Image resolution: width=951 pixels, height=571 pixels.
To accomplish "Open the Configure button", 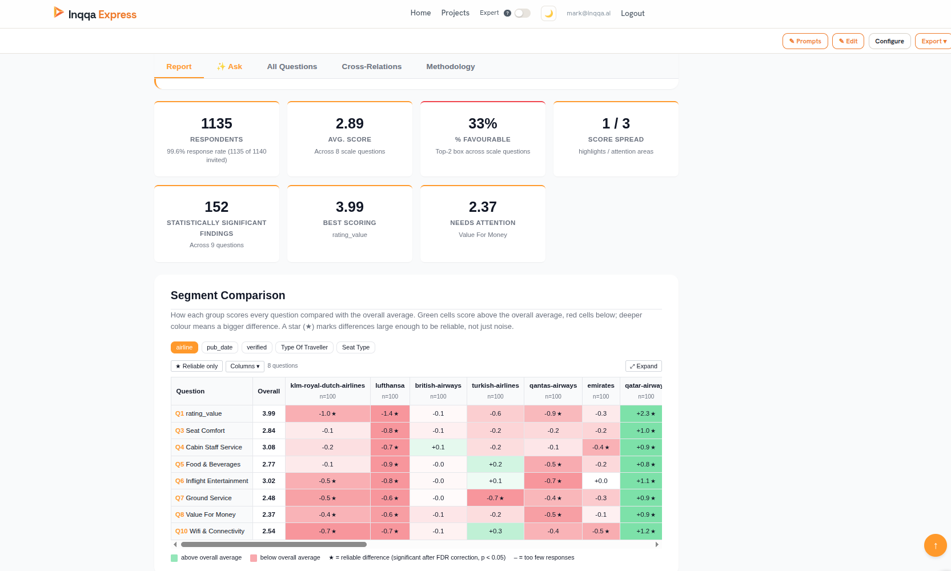I will tap(889, 41).
